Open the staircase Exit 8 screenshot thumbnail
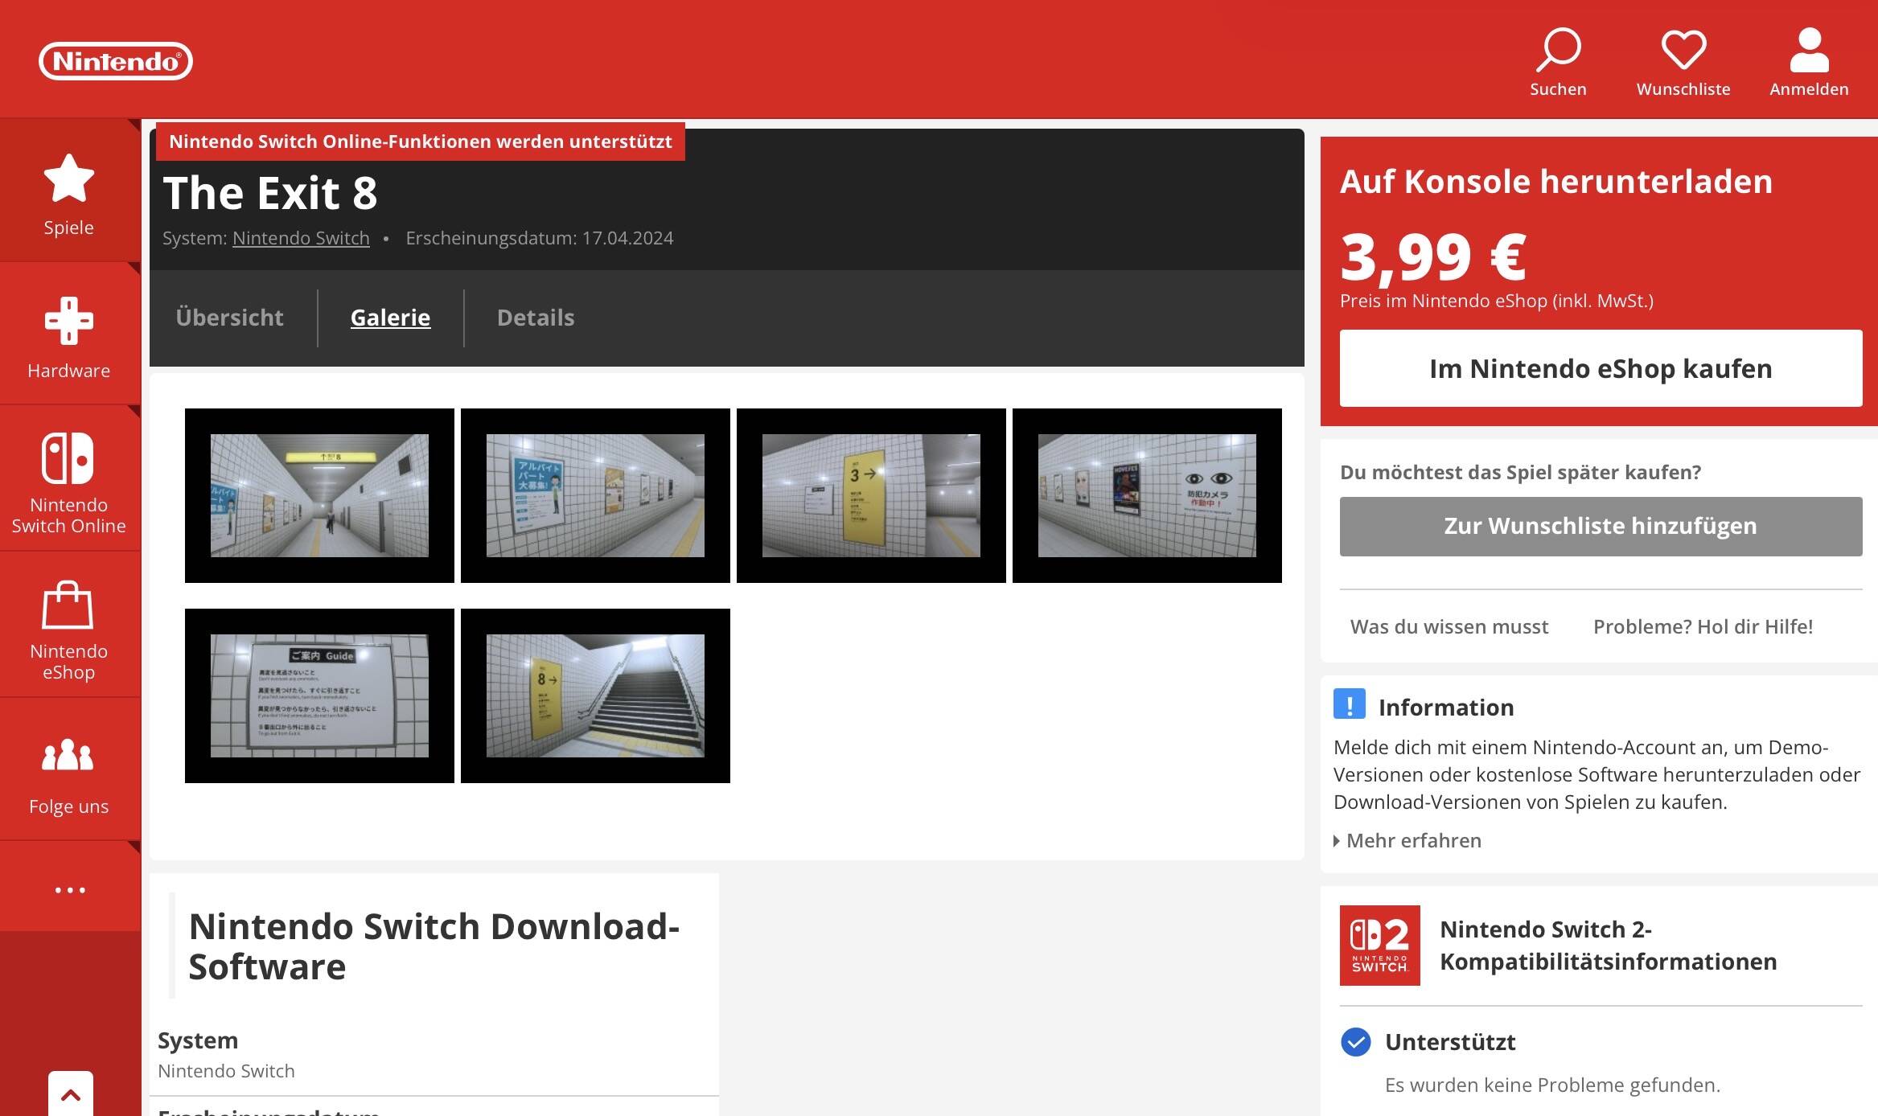Screen dimensions: 1878x1116 tap(595, 695)
